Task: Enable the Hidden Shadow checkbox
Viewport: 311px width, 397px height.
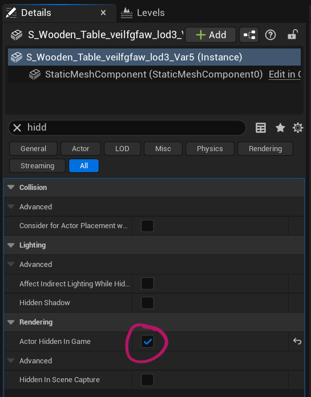Action: [147, 303]
